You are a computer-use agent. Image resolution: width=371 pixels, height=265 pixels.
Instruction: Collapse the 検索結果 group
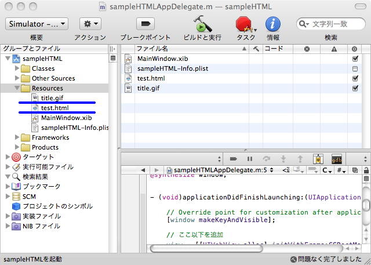8,176
